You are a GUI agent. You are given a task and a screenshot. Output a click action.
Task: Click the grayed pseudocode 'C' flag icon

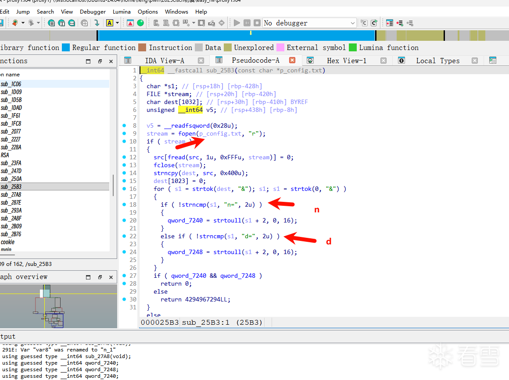[364, 23]
